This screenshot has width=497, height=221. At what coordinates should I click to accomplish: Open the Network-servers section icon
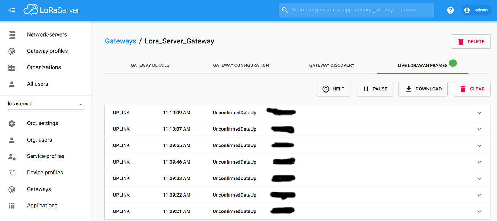click(x=12, y=34)
